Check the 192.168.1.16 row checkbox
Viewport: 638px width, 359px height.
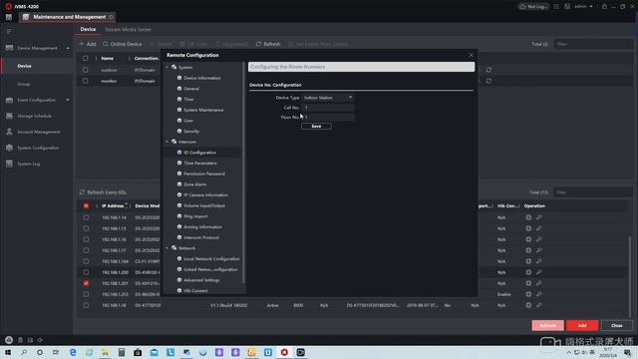[86, 239]
